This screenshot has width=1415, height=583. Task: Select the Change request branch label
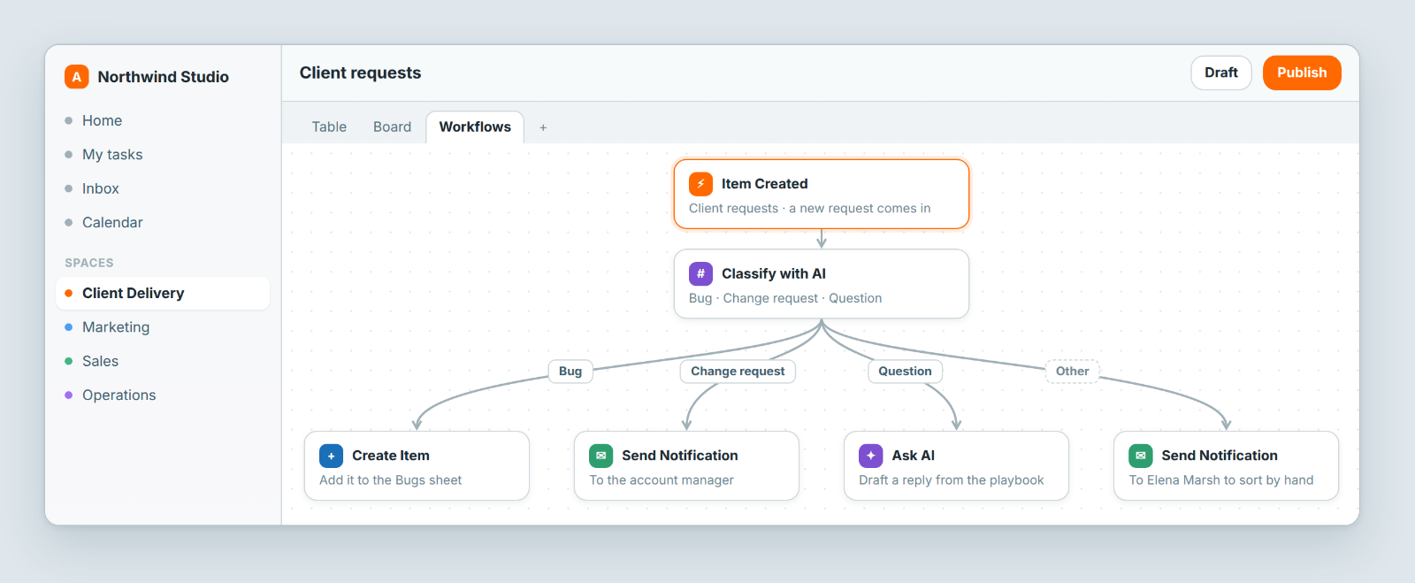tap(738, 372)
